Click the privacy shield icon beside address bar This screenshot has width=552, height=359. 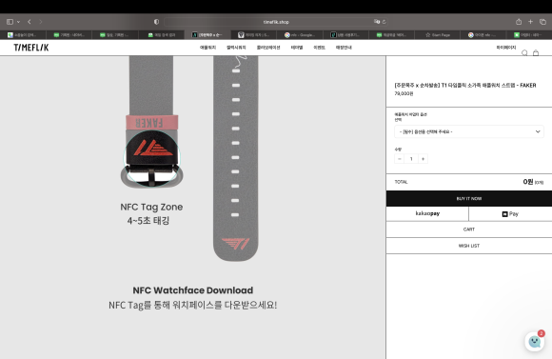point(156,22)
